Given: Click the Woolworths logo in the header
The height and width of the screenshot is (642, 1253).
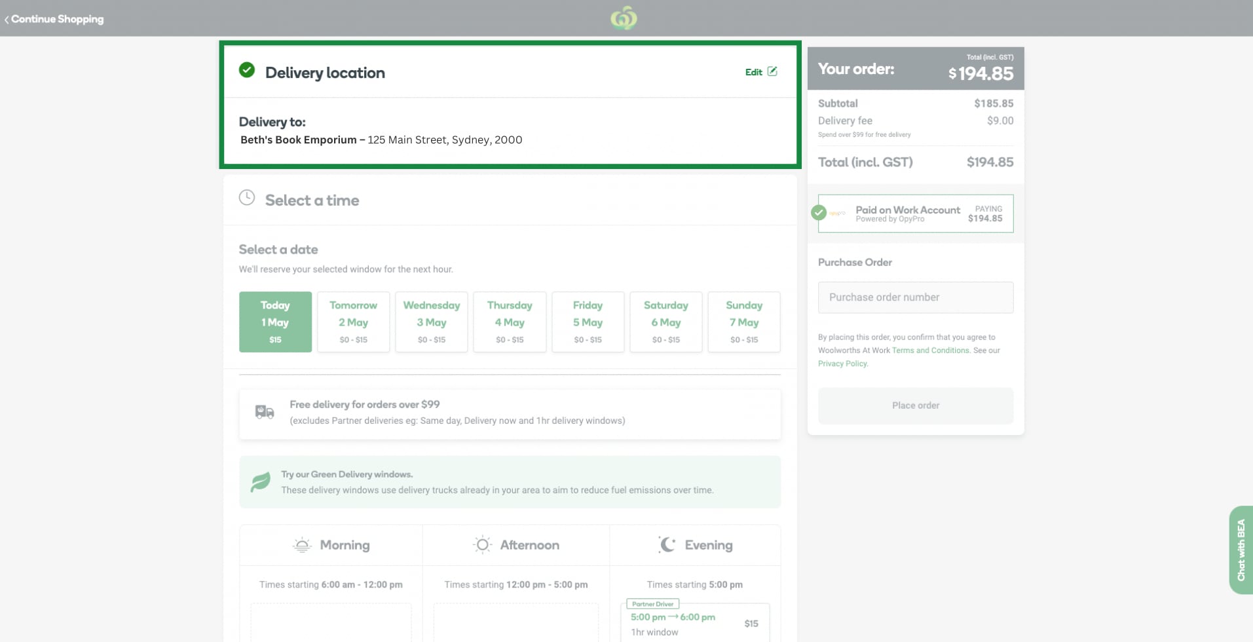Looking at the screenshot, I should [623, 18].
